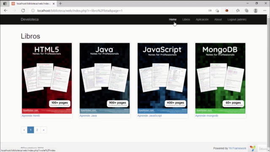
Task: Follow the Aprende Java link
Action: [x=88, y=116]
